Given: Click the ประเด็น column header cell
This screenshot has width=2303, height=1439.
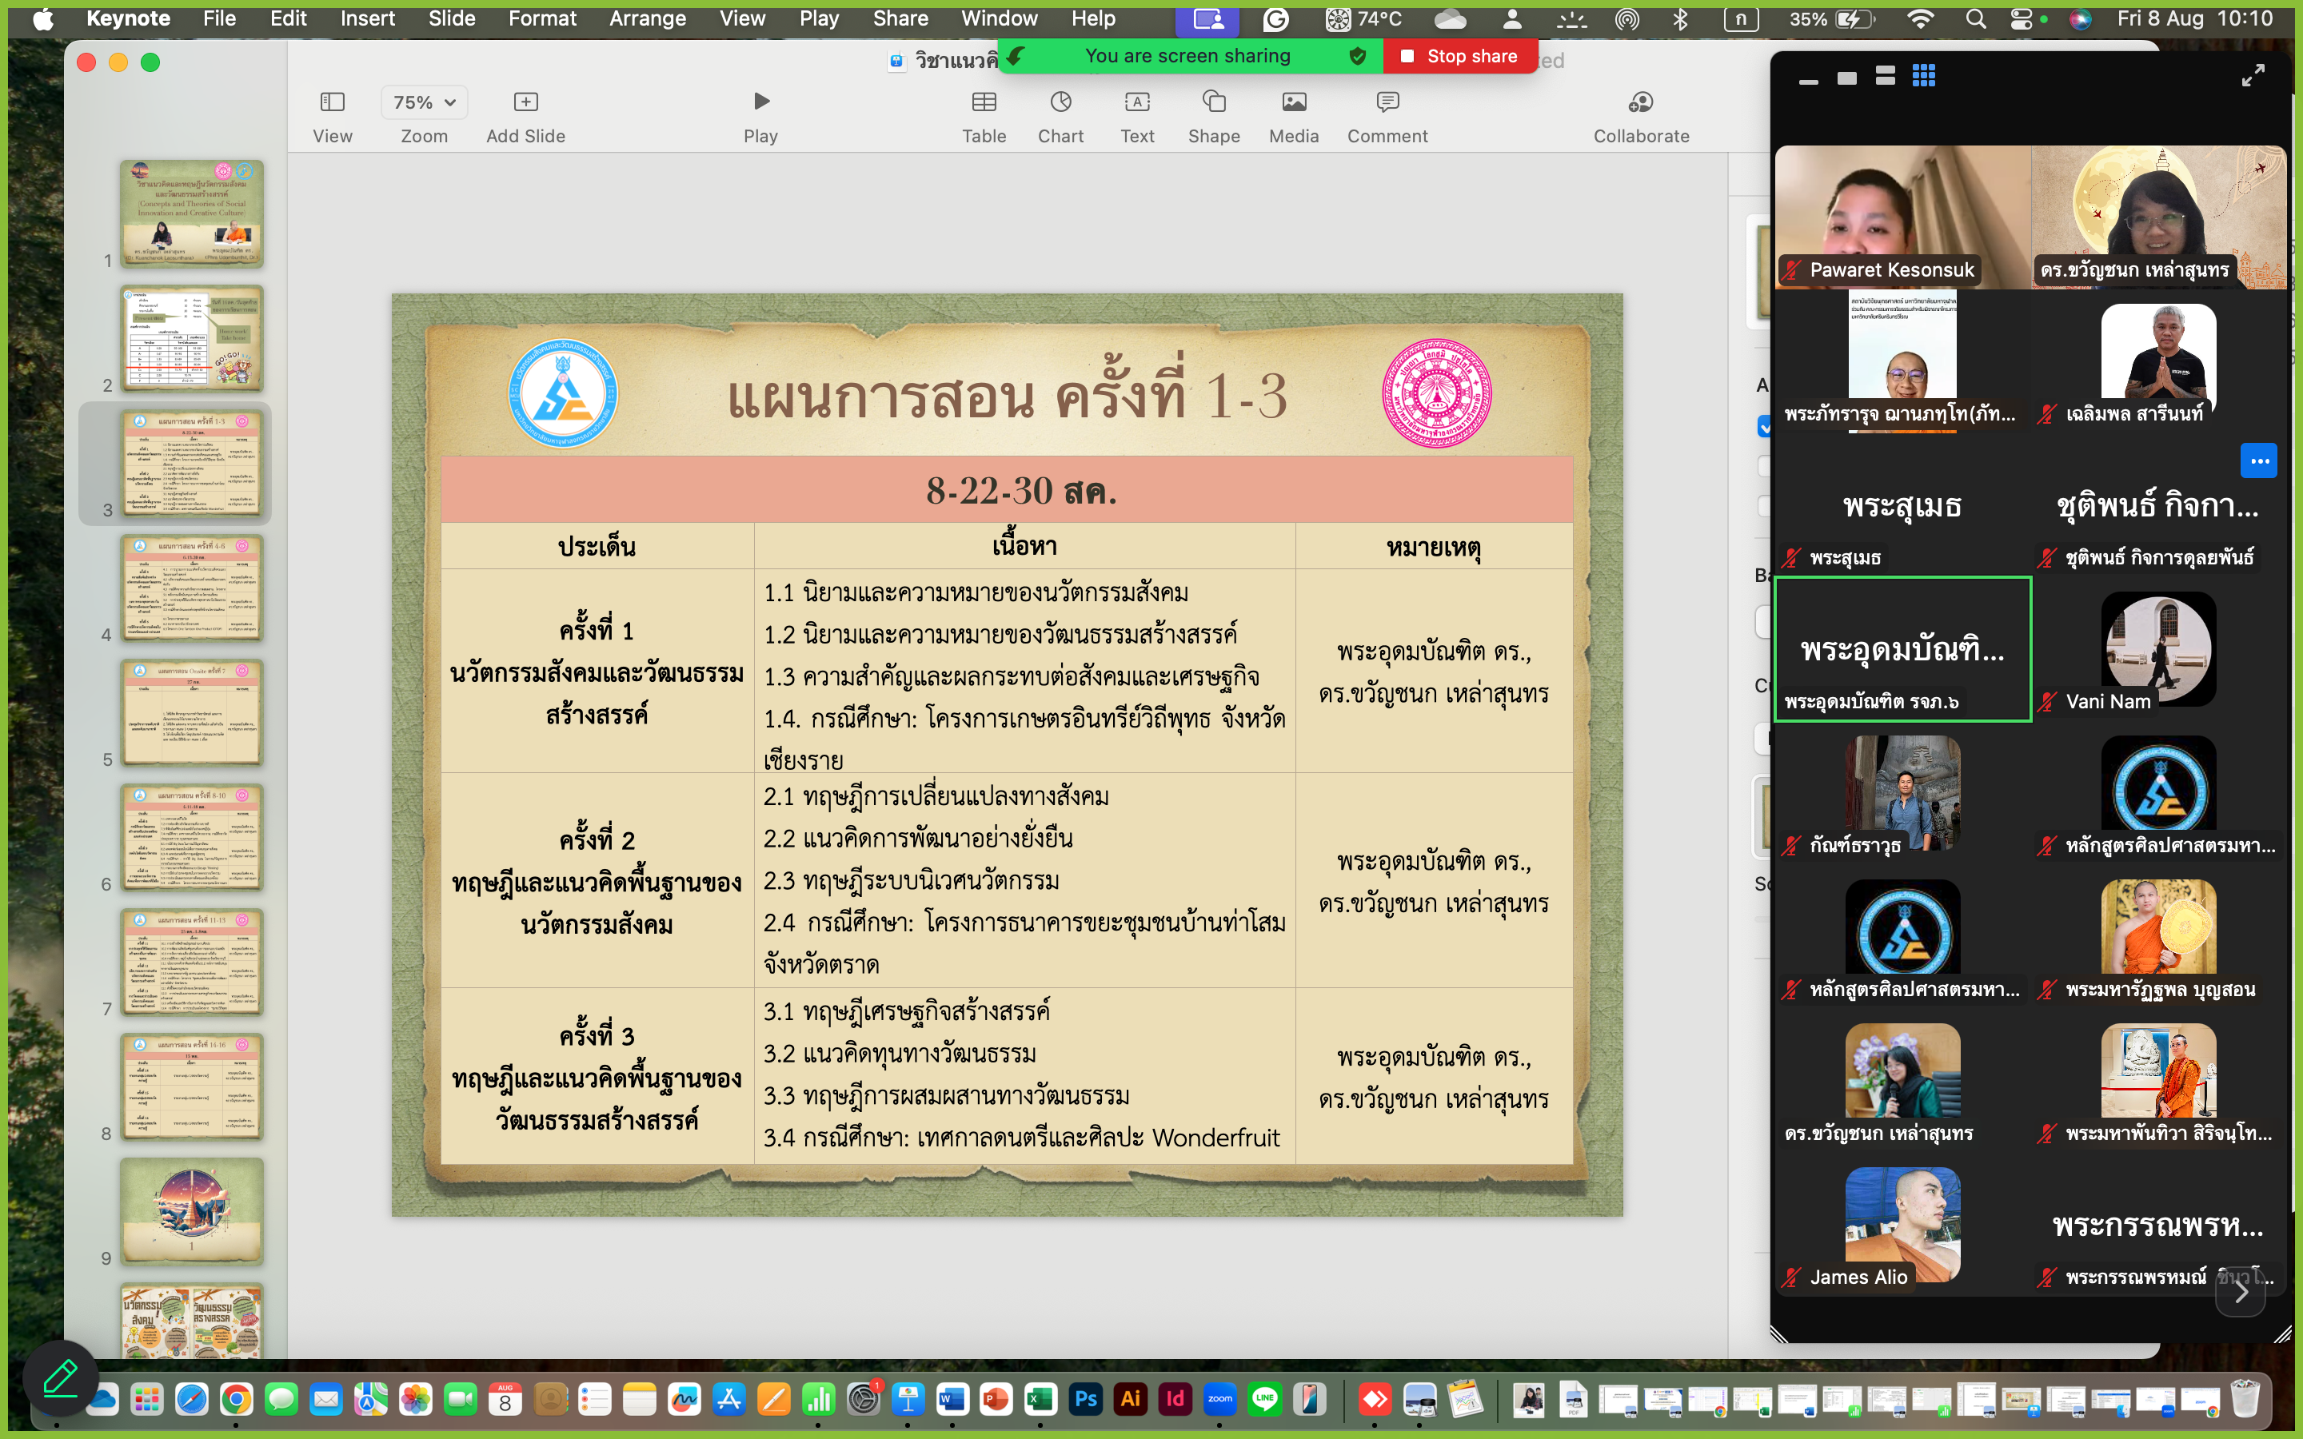Looking at the screenshot, I should (597, 545).
